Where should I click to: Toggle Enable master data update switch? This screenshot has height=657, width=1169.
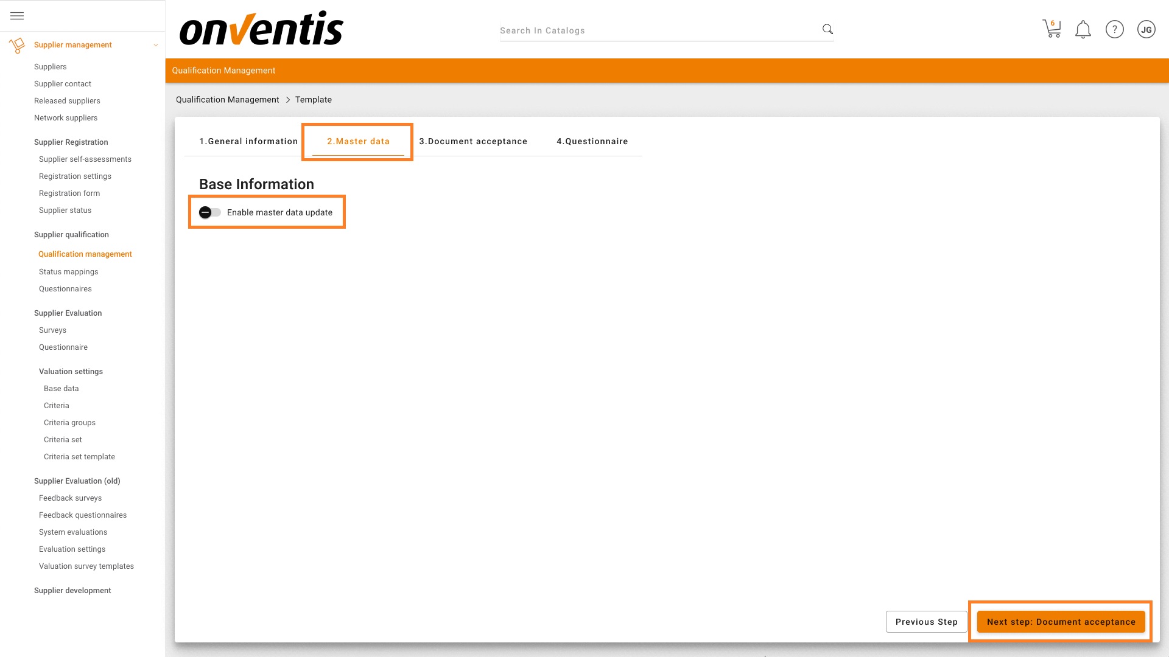[x=209, y=212]
